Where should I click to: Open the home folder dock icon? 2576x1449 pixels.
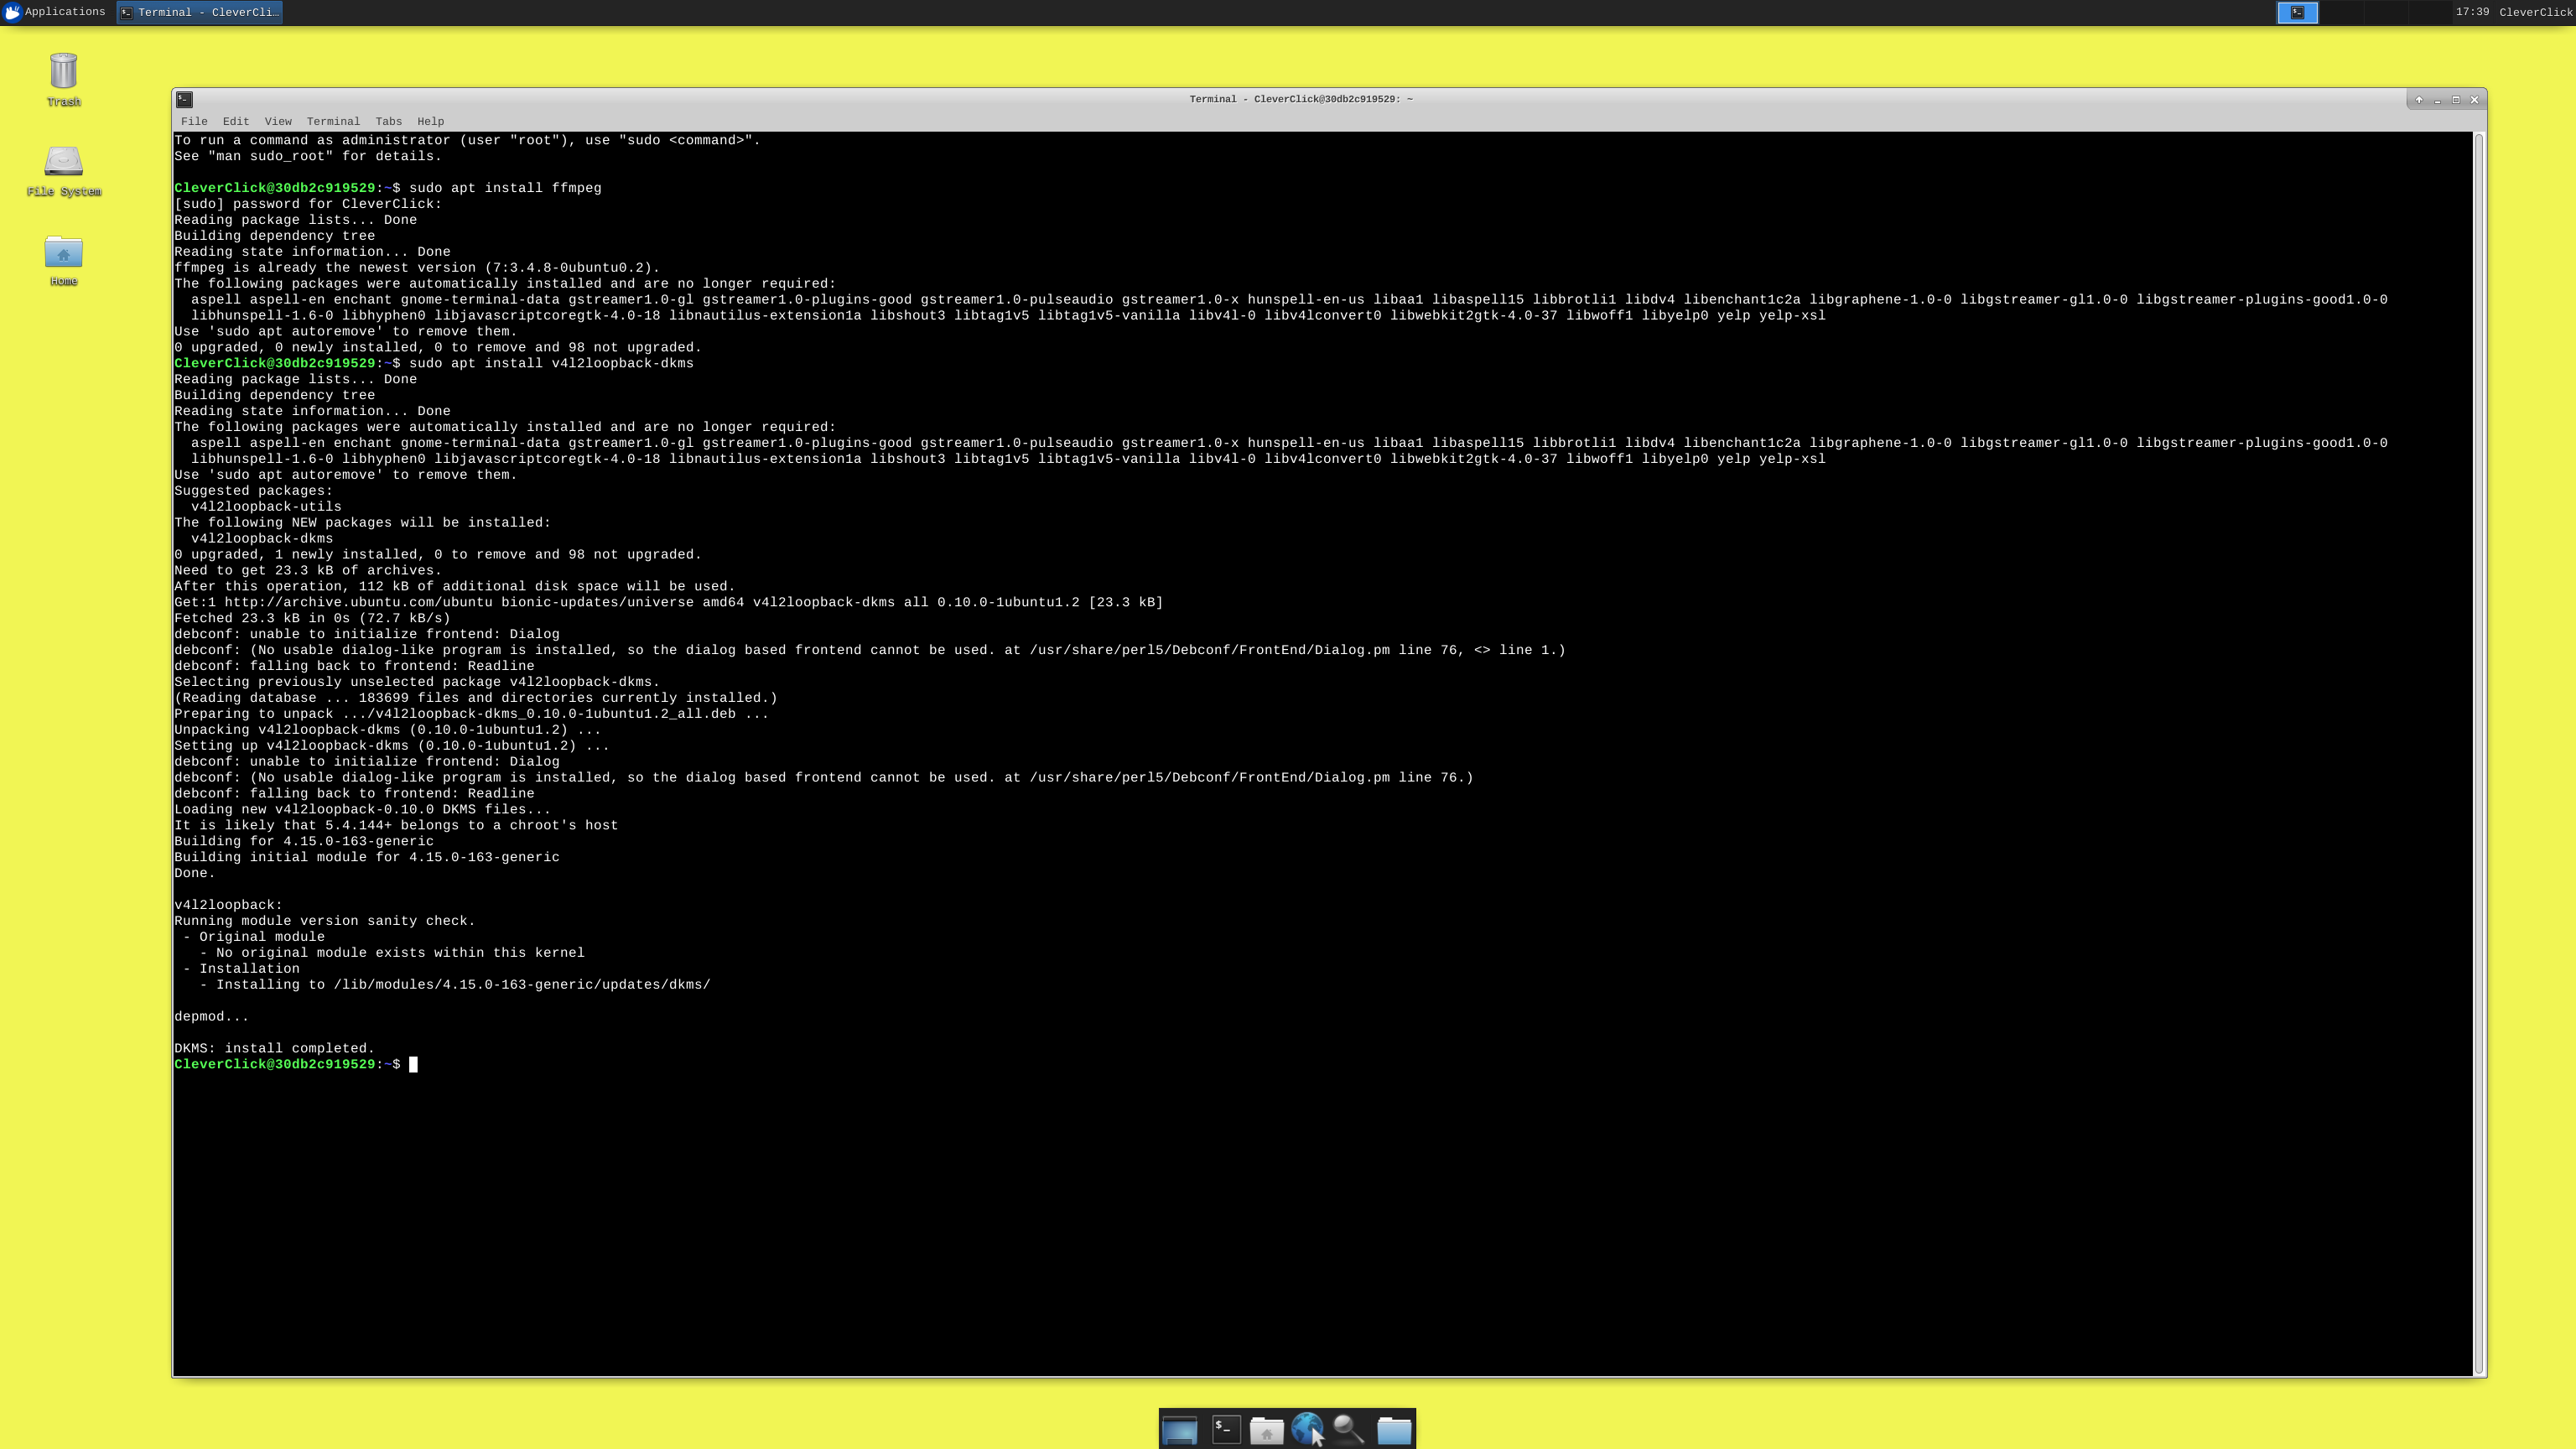[1266, 1430]
